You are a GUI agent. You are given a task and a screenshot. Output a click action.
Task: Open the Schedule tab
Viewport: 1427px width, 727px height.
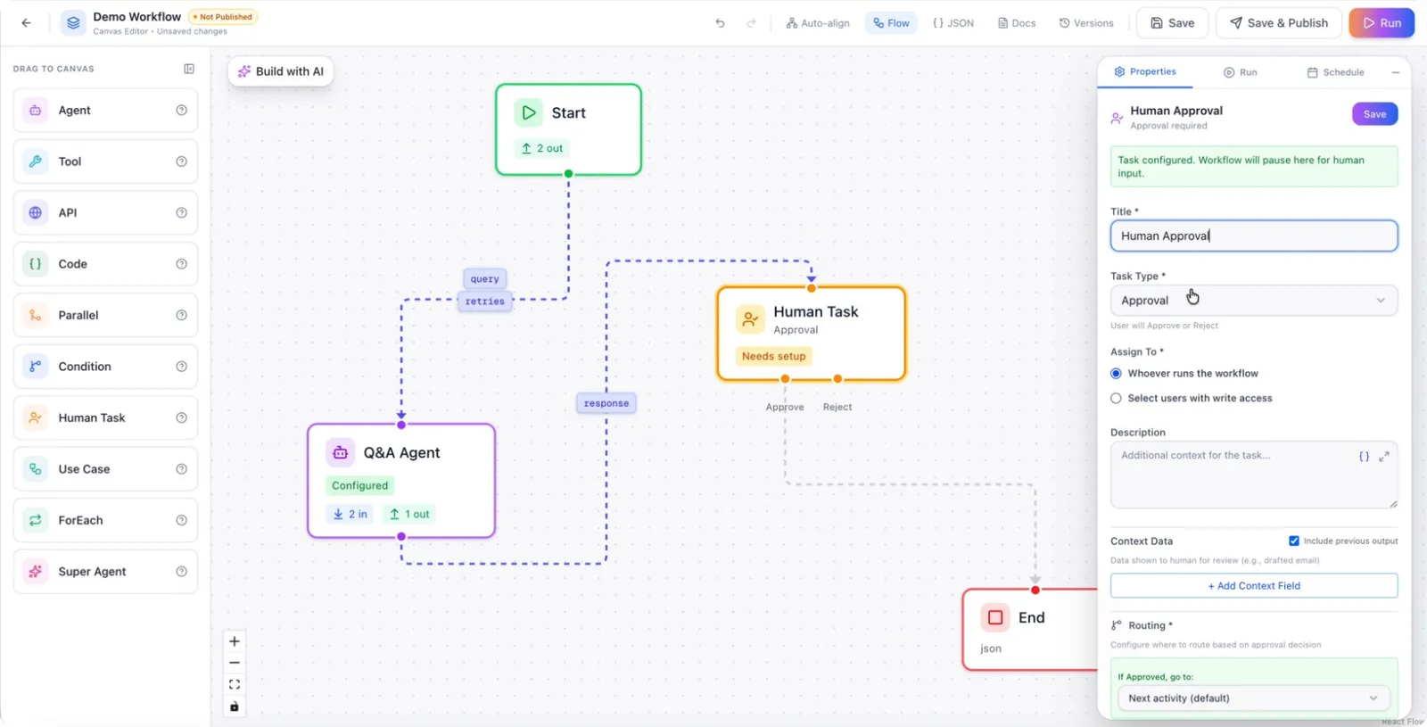pos(1335,72)
